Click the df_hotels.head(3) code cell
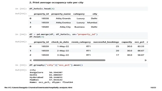Viewport: 162px width, 91px height. point(88,9)
